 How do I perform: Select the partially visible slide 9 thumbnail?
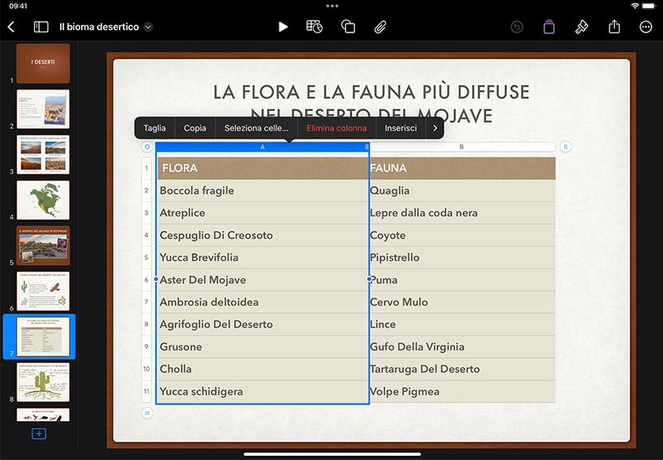(43, 415)
